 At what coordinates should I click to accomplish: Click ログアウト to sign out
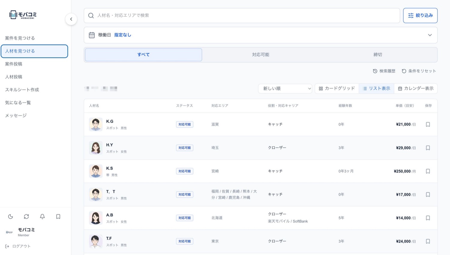pyautogui.click(x=18, y=246)
